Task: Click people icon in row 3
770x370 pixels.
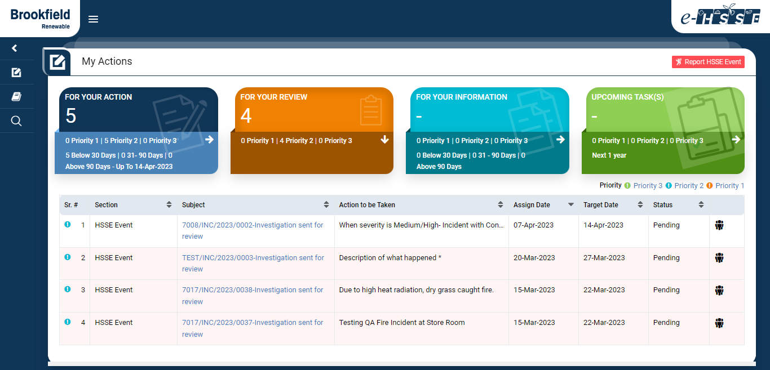Action: point(719,291)
